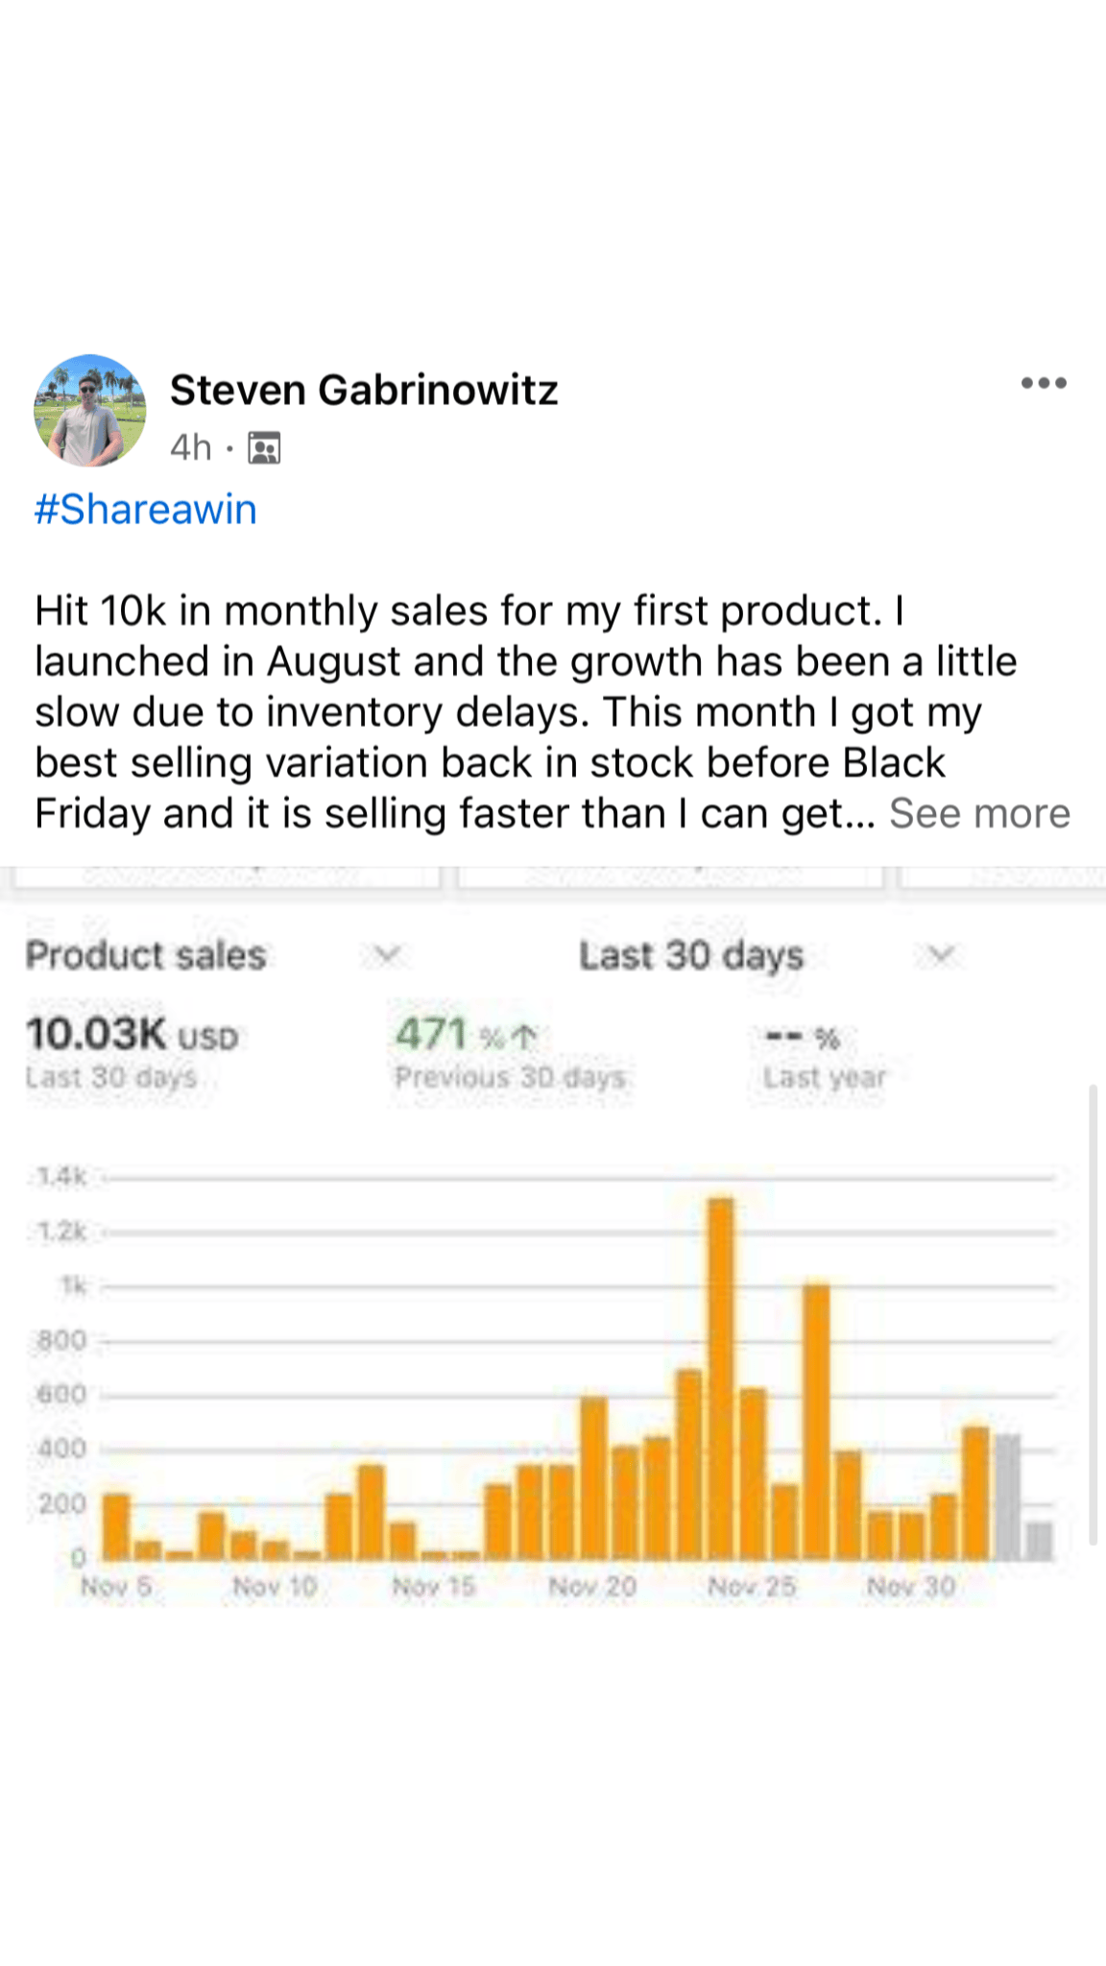Click the first orange bar above Nov 5
Screen dimensions: 1106x1966
point(116,1526)
